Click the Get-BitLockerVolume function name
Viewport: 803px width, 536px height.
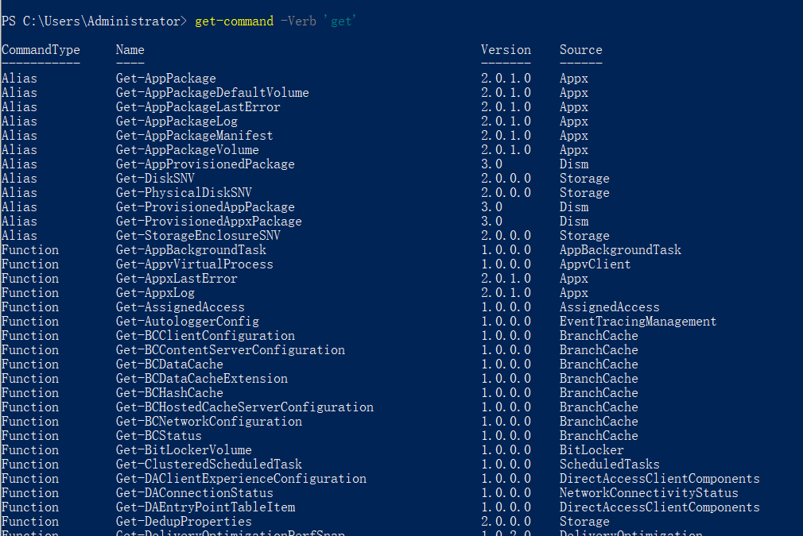point(184,450)
